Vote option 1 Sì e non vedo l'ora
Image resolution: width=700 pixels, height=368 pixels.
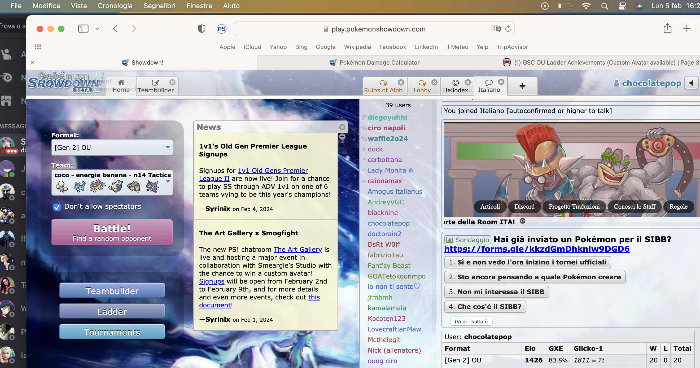pyautogui.click(x=527, y=262)
